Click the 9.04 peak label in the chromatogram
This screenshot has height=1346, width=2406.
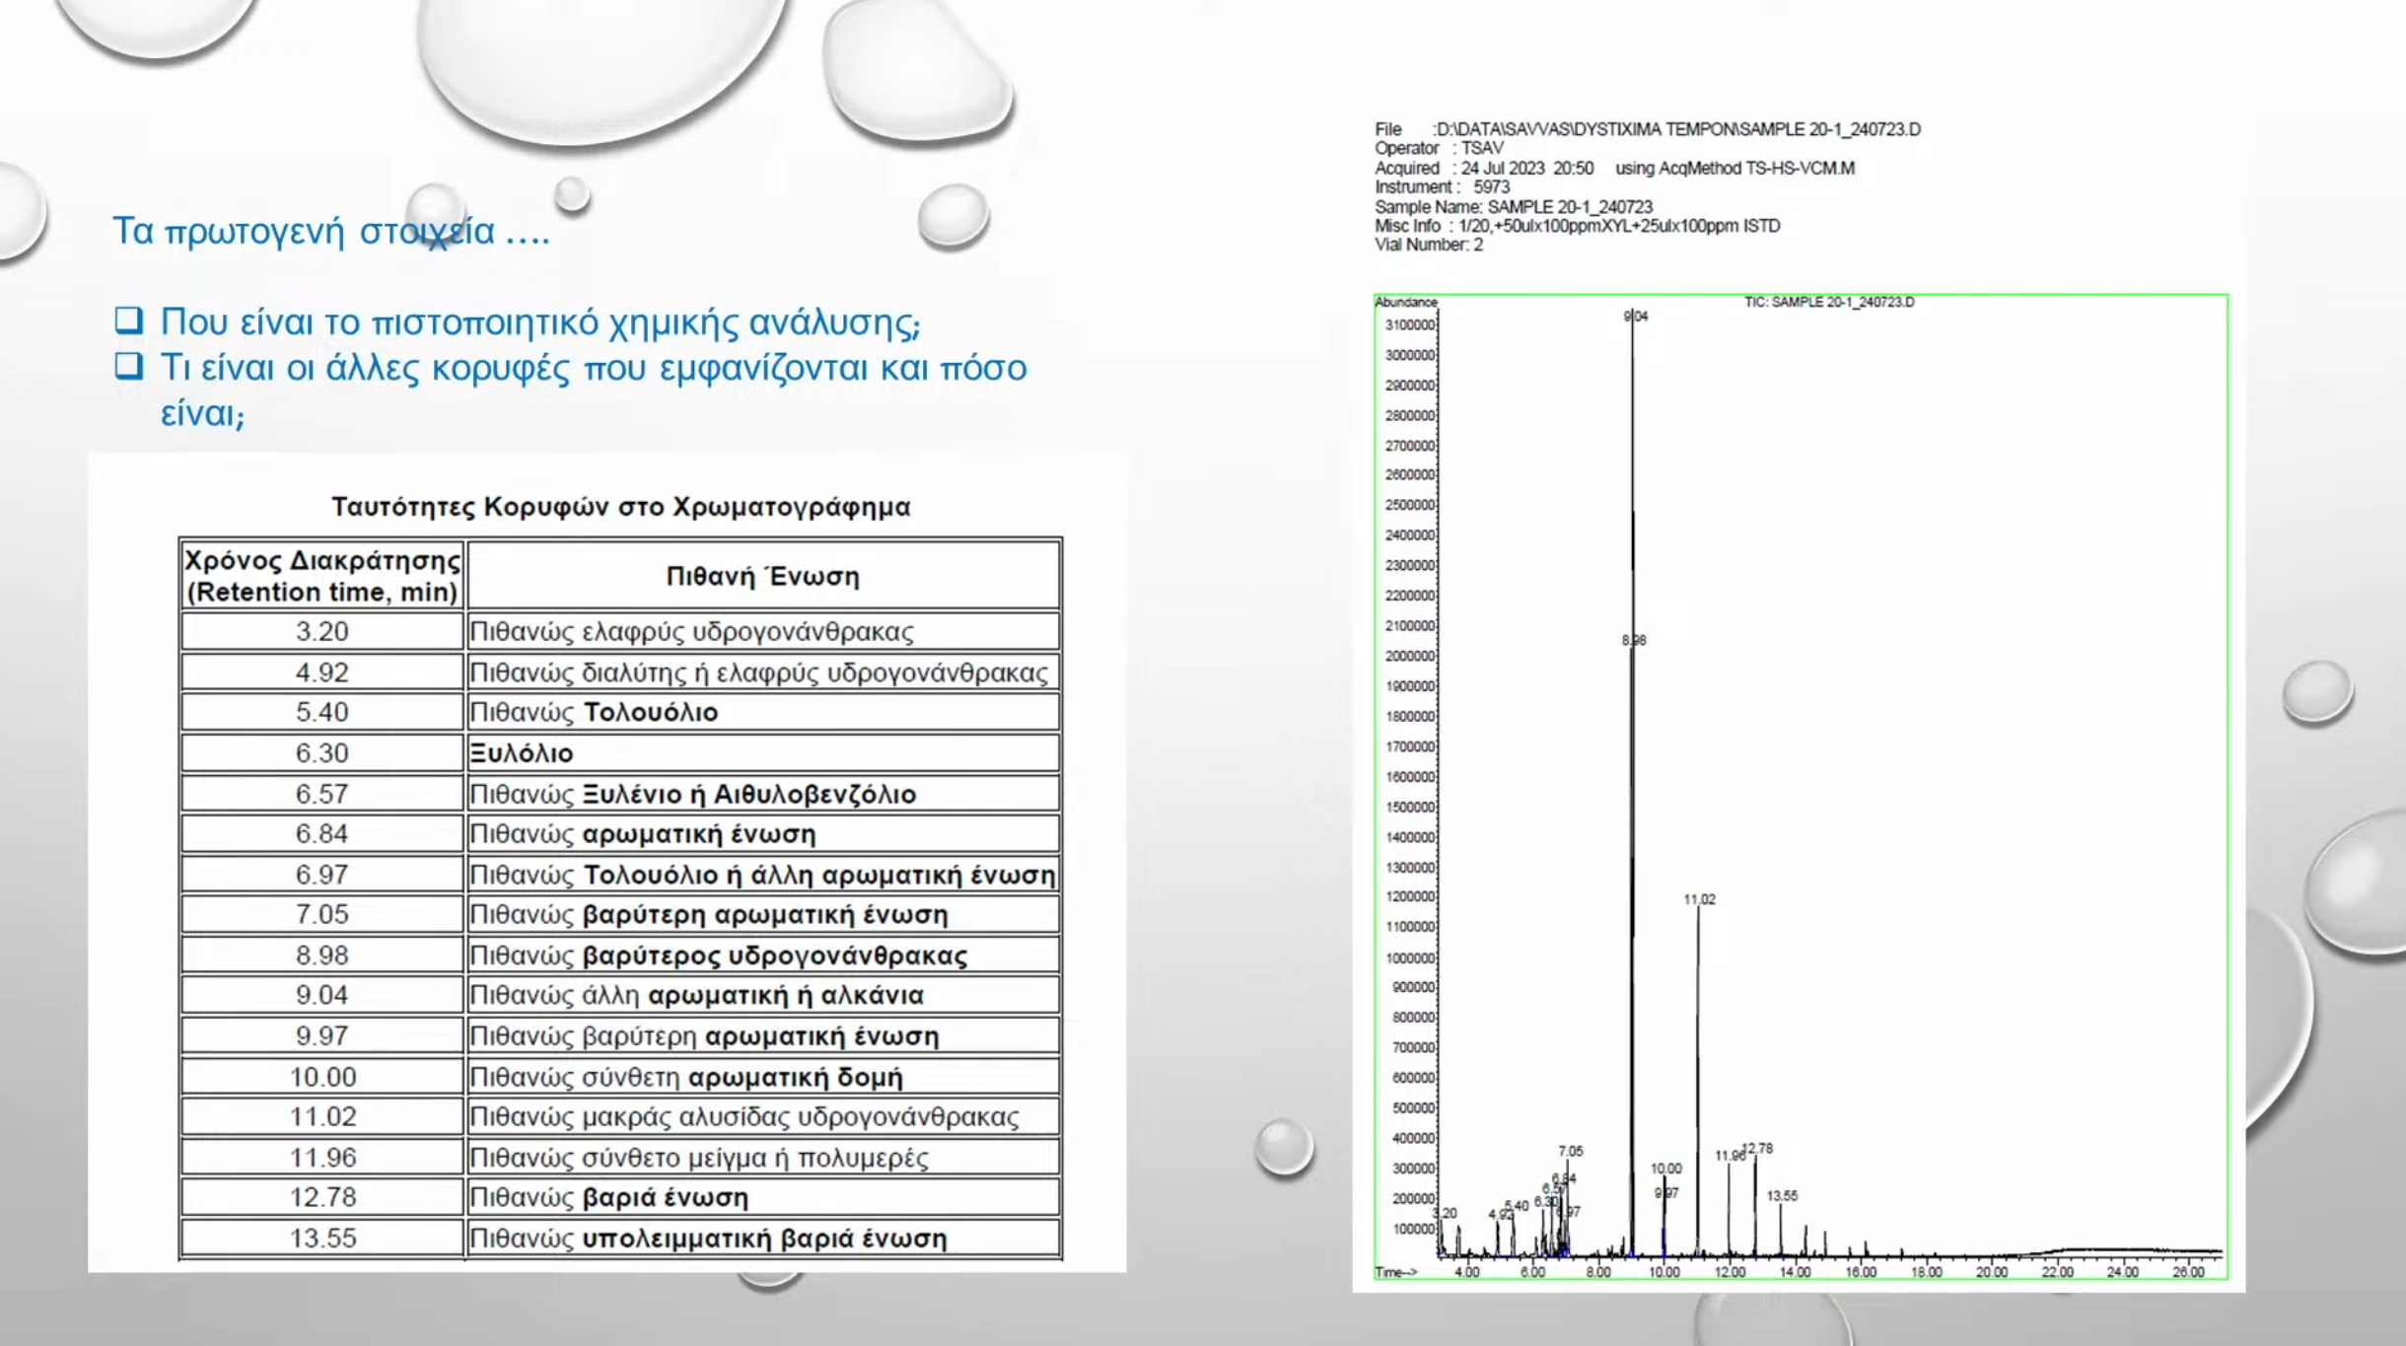tap(1636, 317)
